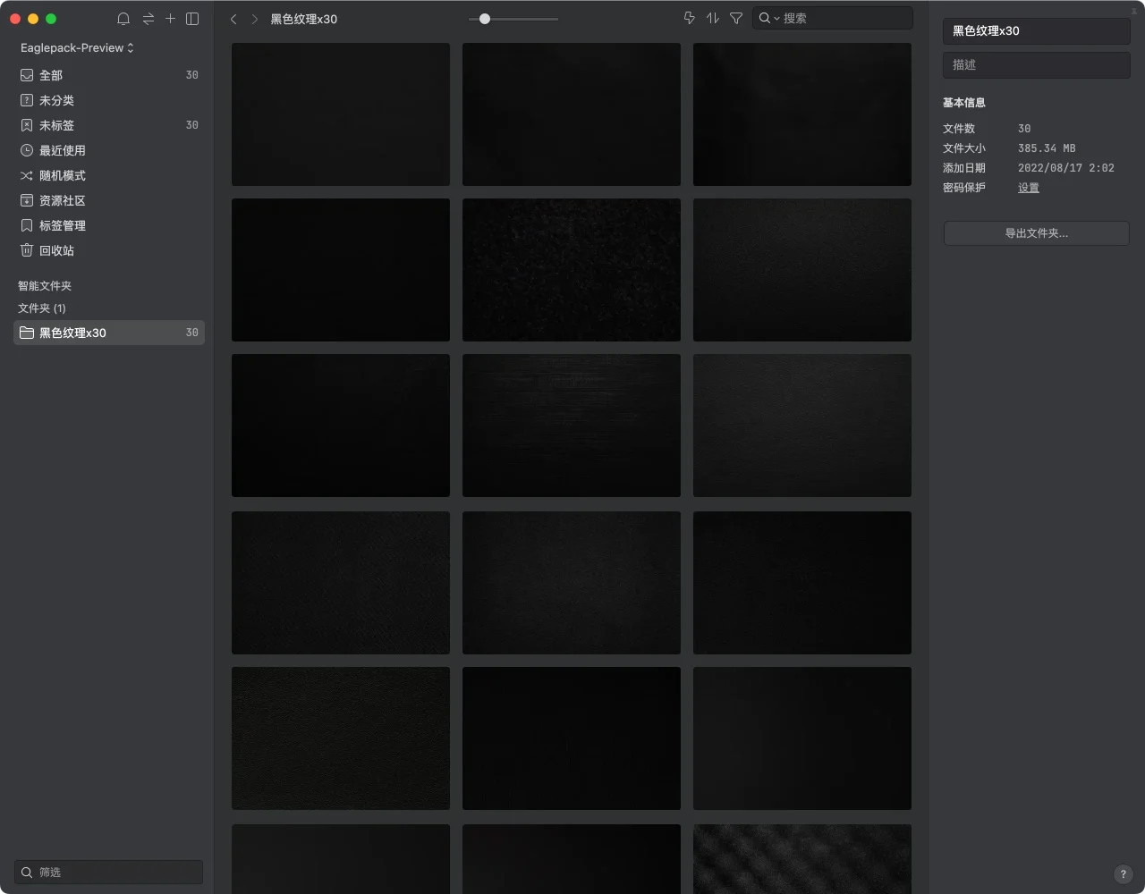Open the help question mark button
The width and height of the screenshot is (1145, 894).
1124,874
